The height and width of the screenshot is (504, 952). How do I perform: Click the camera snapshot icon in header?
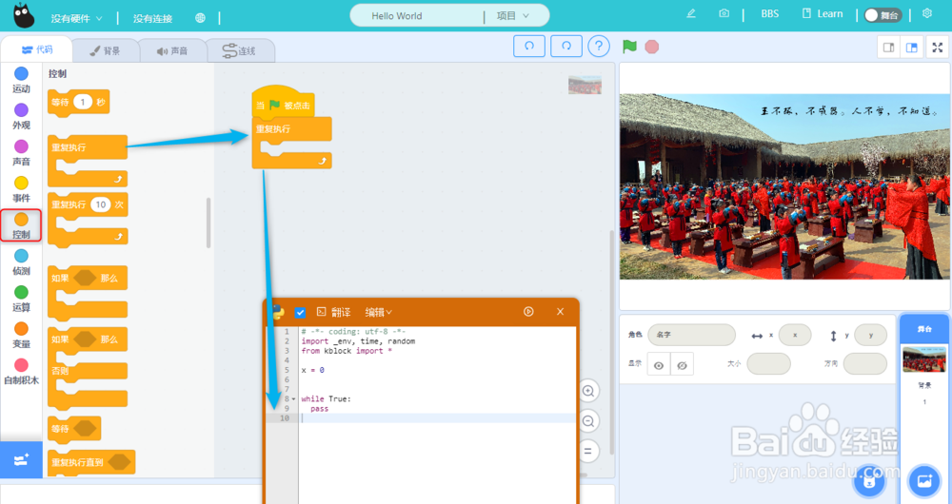724,13
